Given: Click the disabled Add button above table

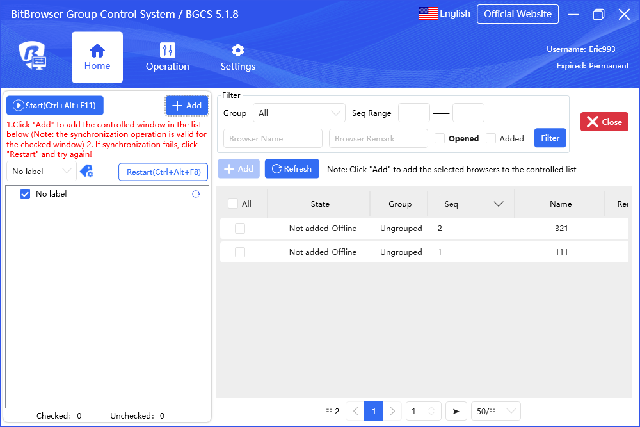Looking at the screenshot, I should pyautogui.click(x=238, y=168).
